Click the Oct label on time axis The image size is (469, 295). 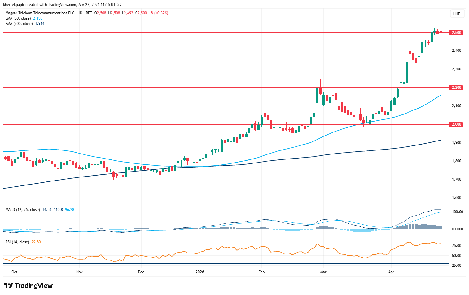(x=14, y=272)
